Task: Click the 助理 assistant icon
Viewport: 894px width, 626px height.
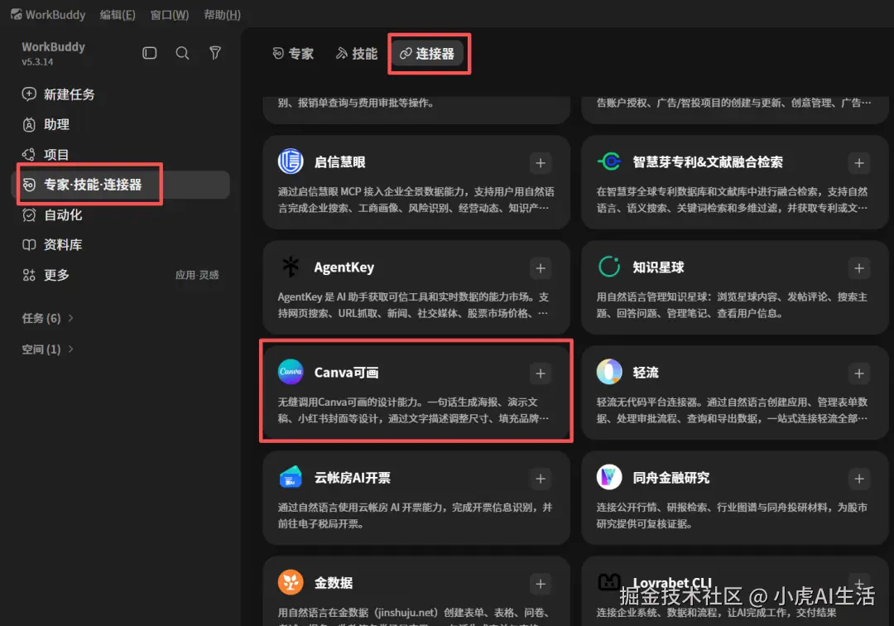Action: (29, 124)
